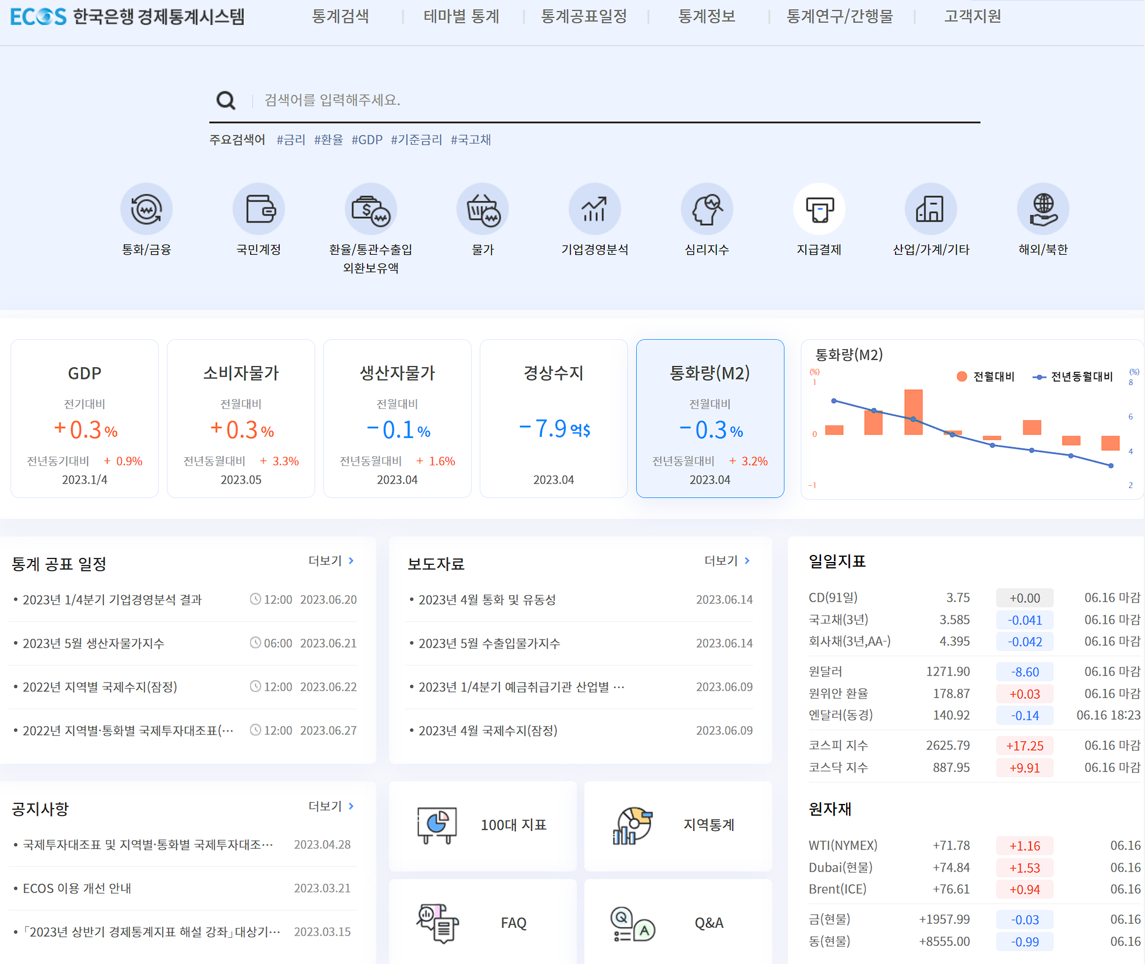Click the 기업경영분석 icon
Viewport: 1145px width, 964px height.
tap(595, 208)
